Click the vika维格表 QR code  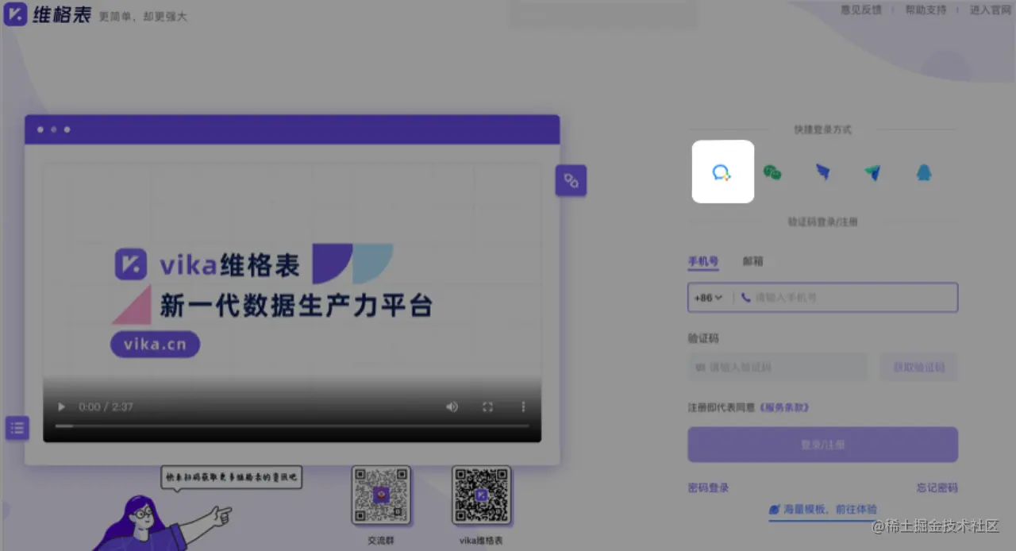481,495
